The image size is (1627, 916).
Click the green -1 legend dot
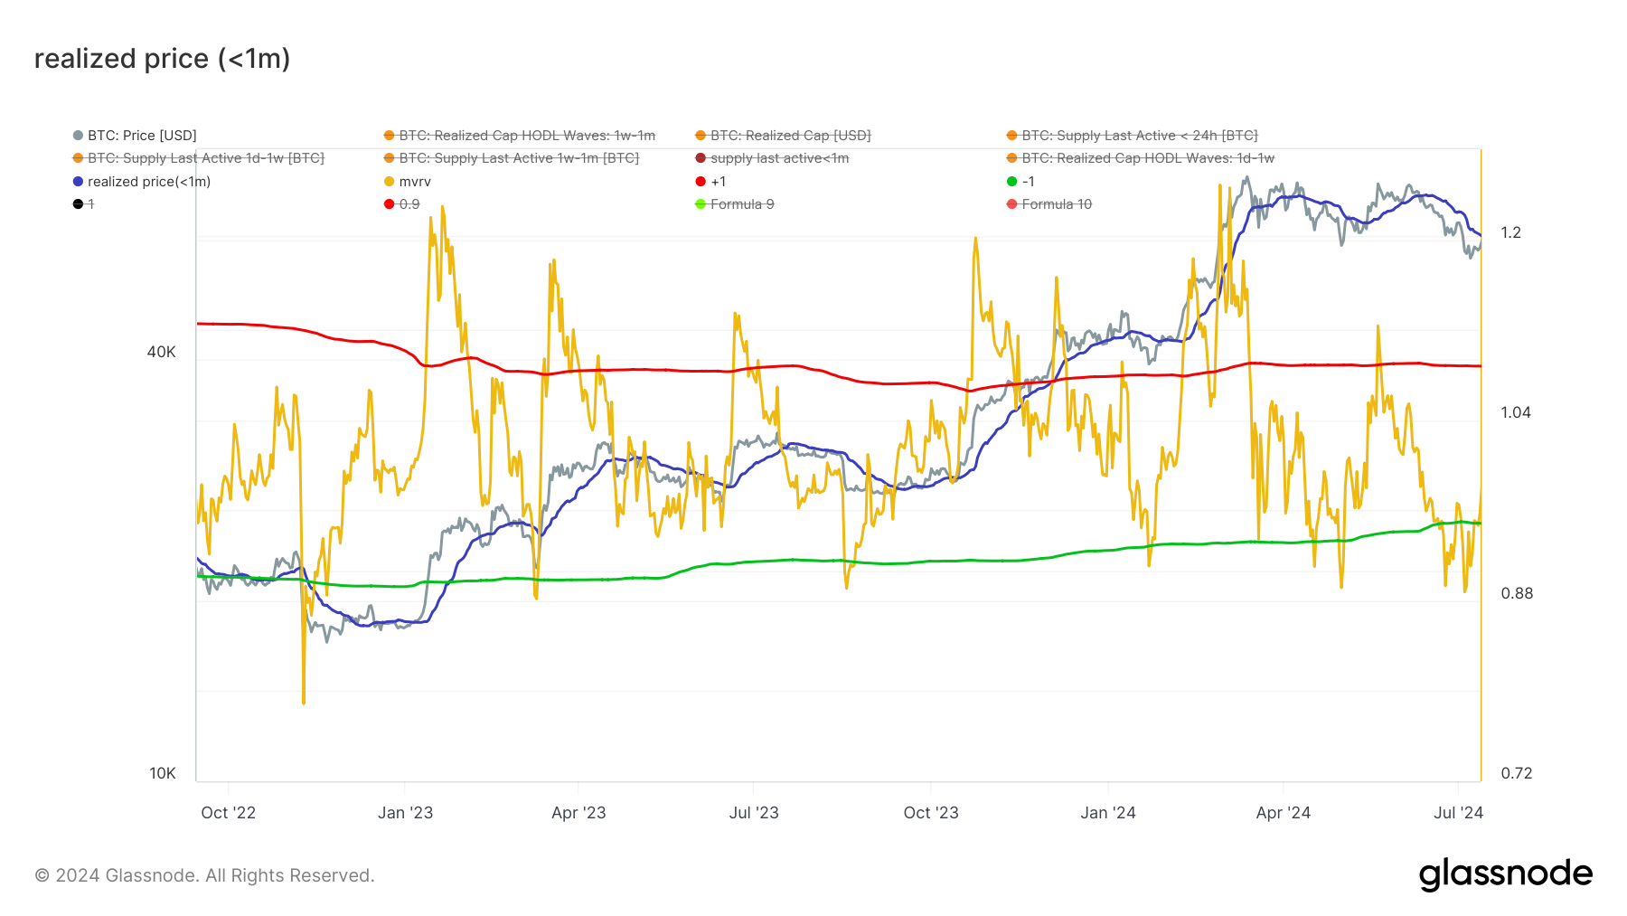pyautogui.click(x=1011, y=182)
